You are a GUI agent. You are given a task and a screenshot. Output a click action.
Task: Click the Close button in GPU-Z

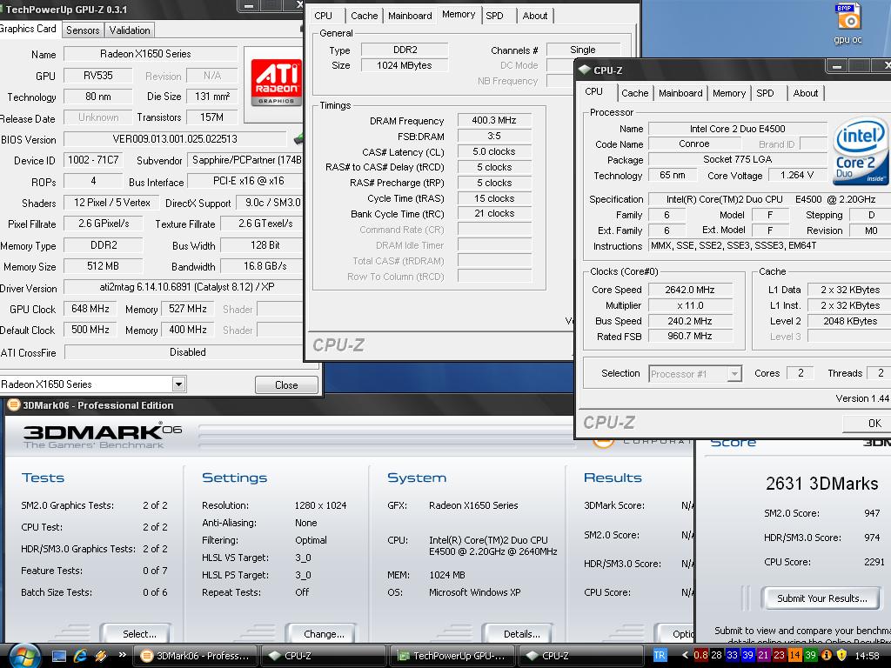coord(286,385)
